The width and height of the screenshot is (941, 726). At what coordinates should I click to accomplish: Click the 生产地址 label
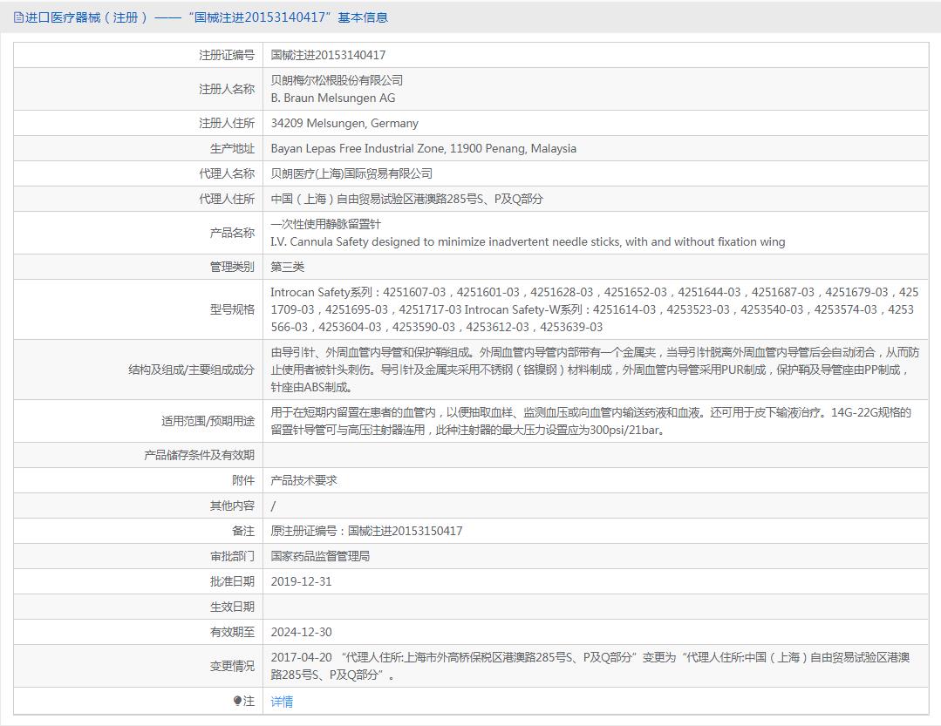click(x=232, y=148)
